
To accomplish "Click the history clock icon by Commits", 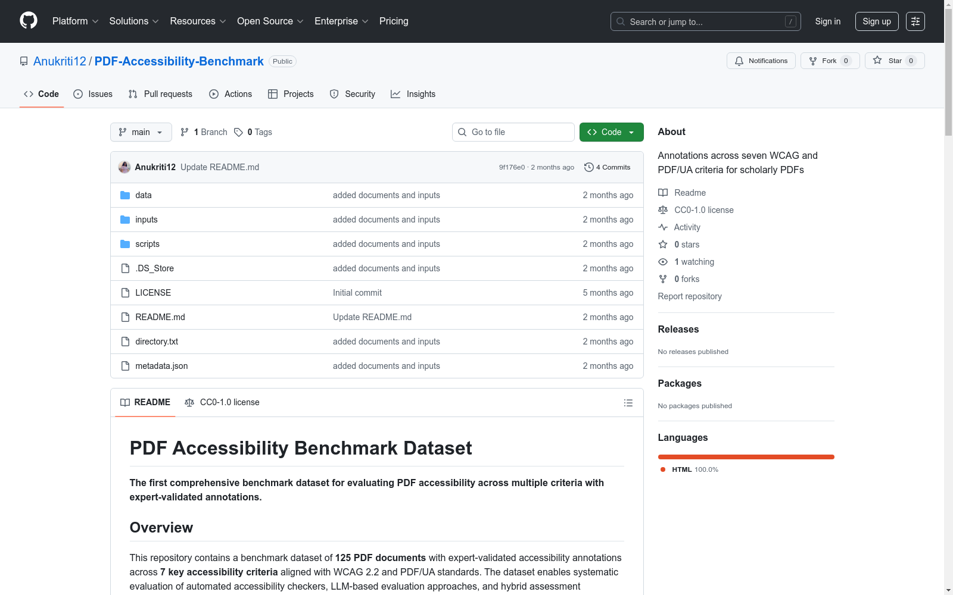I will 589,167.
